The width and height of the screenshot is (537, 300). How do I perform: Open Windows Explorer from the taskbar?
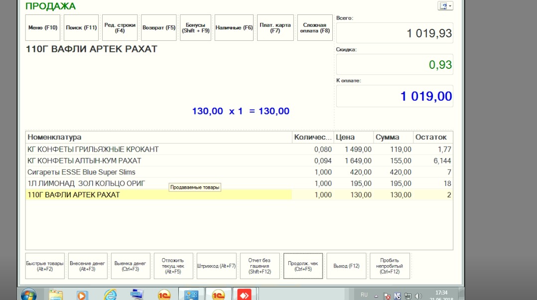point(56,295)
